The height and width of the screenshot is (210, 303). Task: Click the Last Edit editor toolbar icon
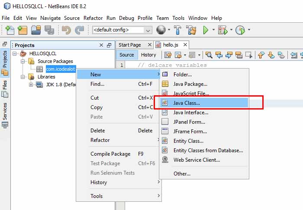click(168, 55)
